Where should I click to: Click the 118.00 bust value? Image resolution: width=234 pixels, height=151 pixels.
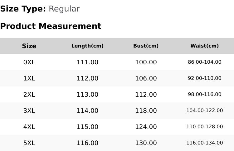[146, 111]
